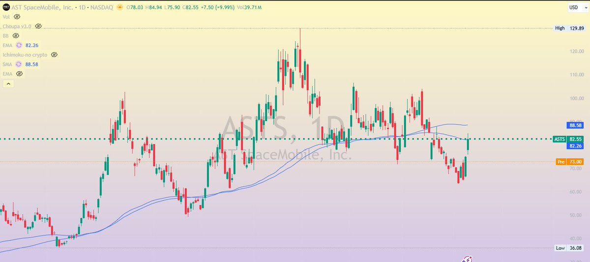Collapse the indicator legend with chevron
590x262 pixels.
tap(8, 84)
